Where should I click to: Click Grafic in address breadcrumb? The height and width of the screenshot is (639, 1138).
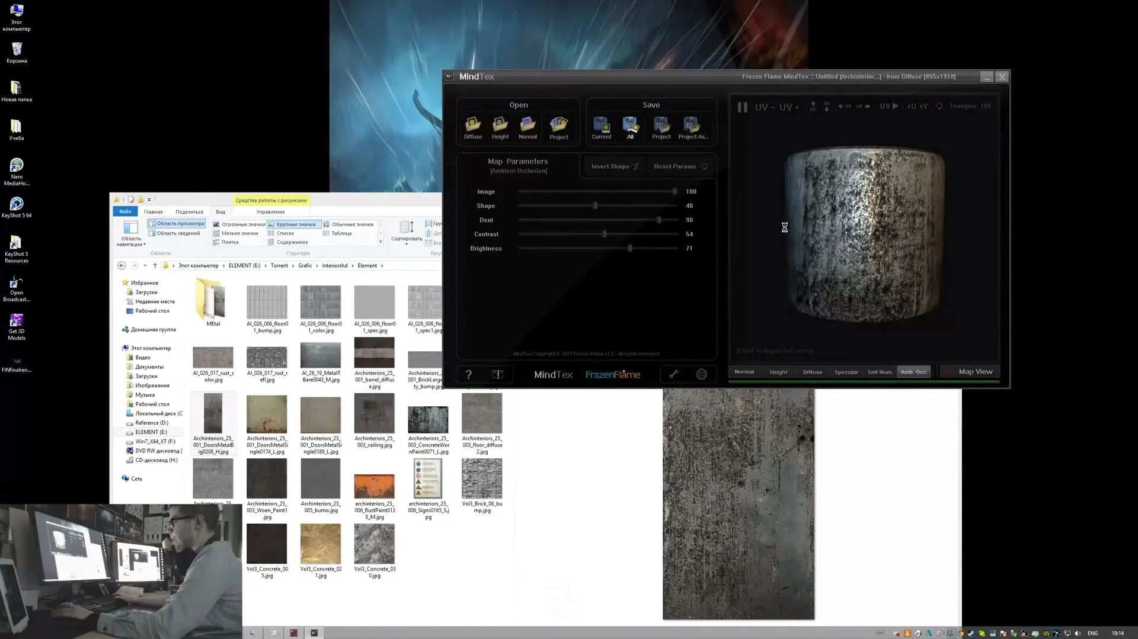(305, 266)
